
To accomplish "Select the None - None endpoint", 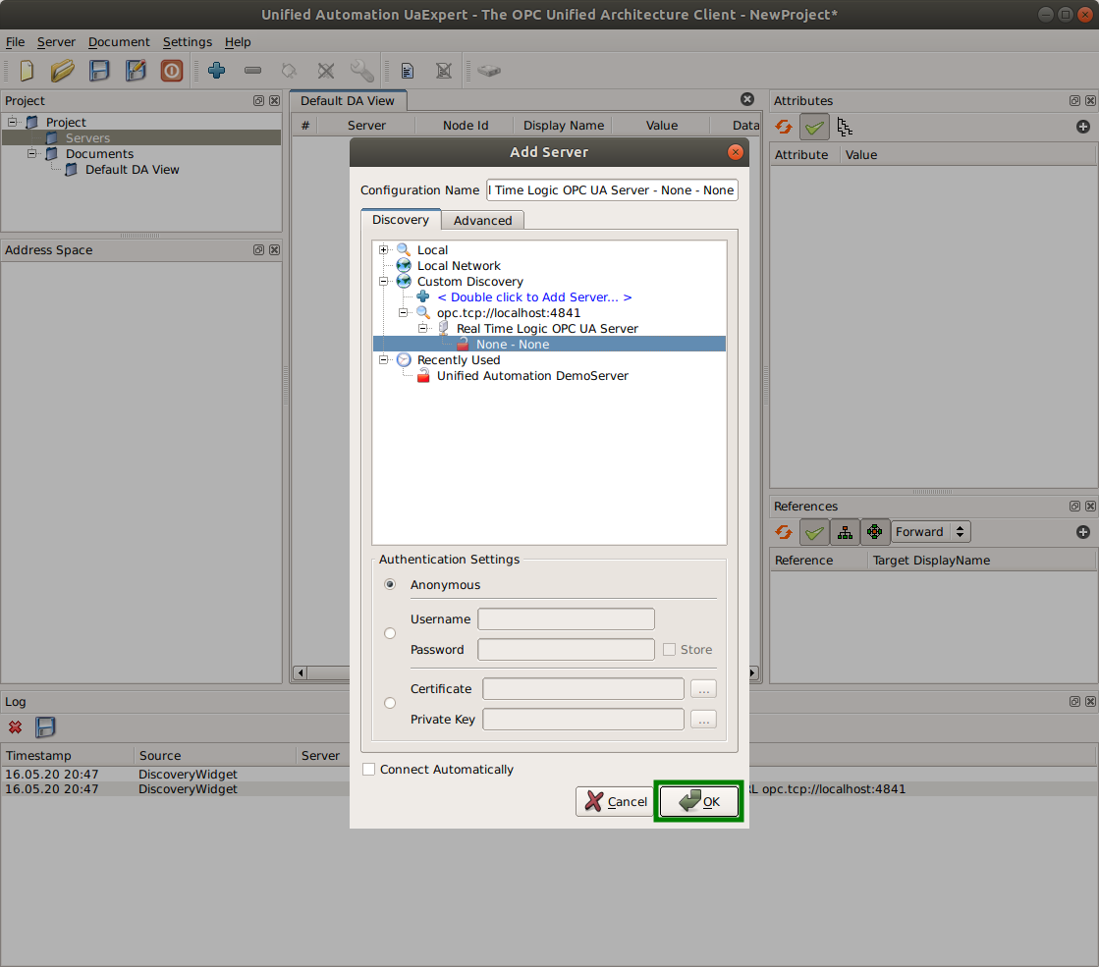I will point(550,344).
